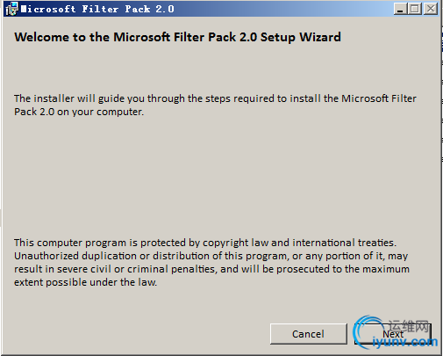The width and height of the screenshot is (443, 356).
Task: Cancel the setup wizard
Action: (309, 334)
